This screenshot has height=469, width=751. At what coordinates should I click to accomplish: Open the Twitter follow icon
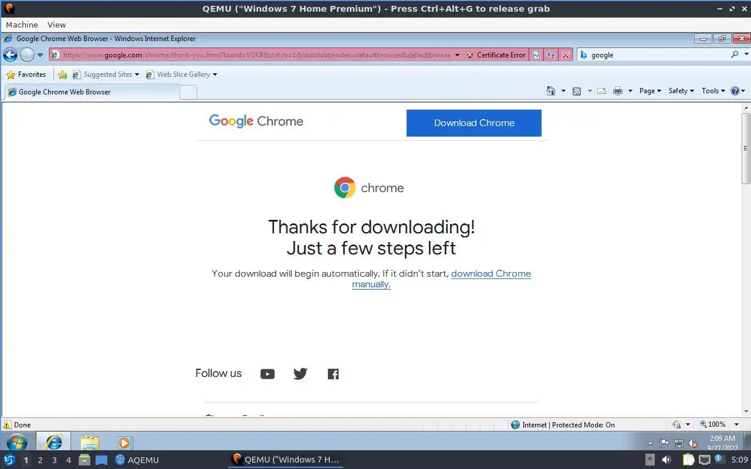pos(300,374)
